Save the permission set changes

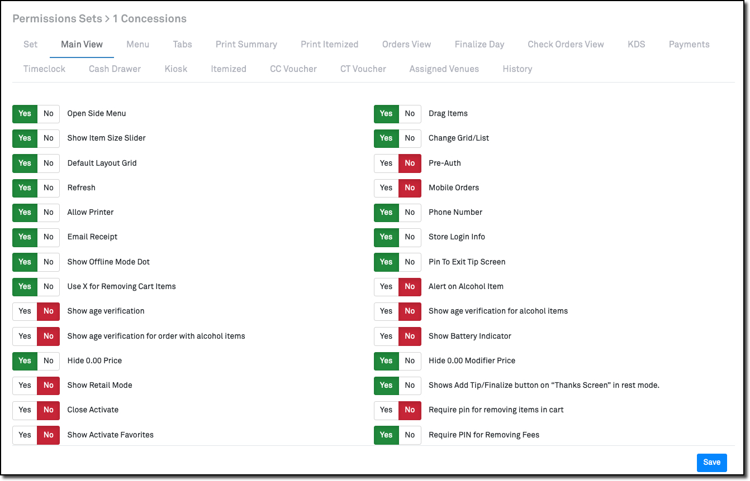coord(711,462)
